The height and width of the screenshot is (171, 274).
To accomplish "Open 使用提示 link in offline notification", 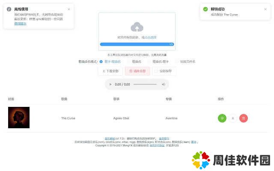I will pos(20,24).
